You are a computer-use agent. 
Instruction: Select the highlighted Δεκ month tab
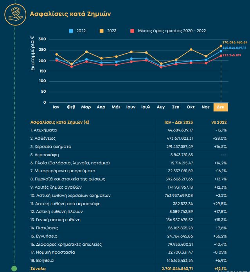click(221, 107)
